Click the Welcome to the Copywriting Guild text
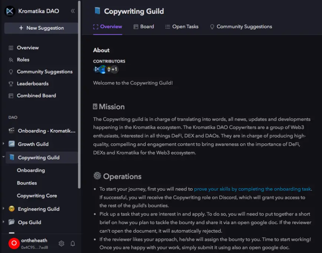This screenshot has height=253, width=322. 133,83
